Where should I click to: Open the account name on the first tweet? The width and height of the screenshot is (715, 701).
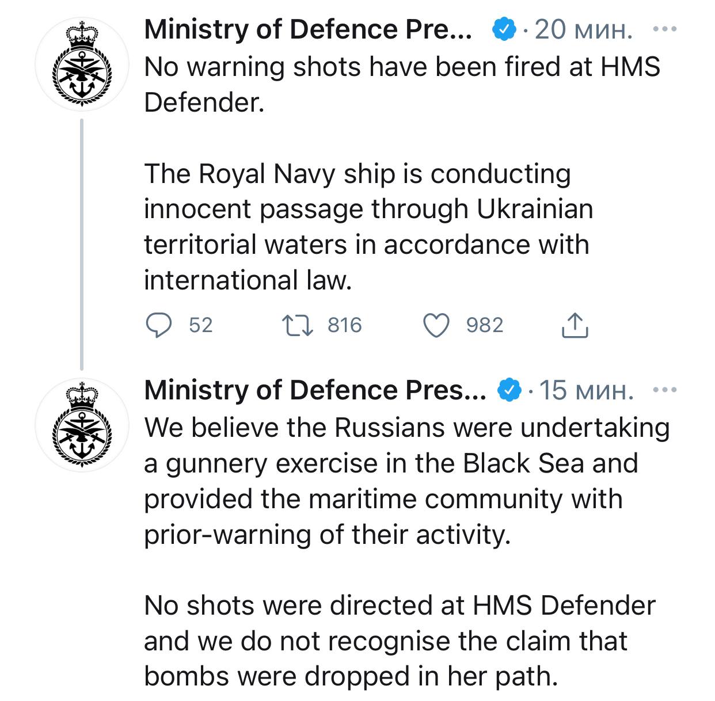(308, 29)
